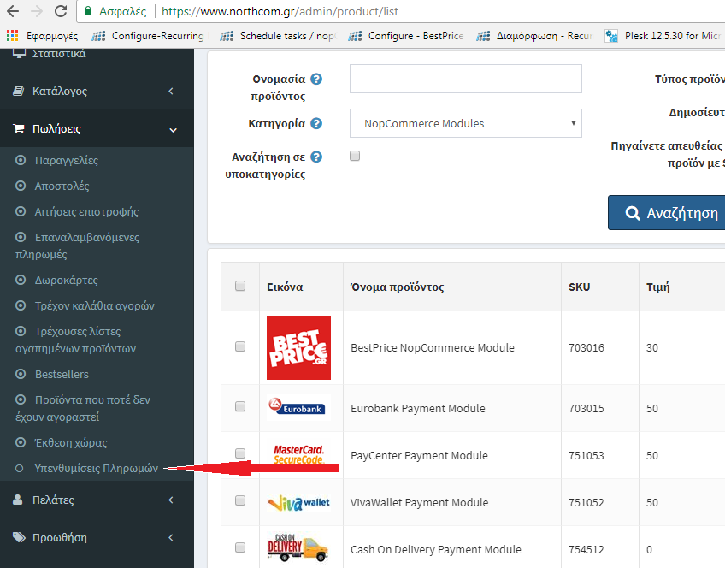Expand the Πελάτες menu chevron

tap(171, 500)
